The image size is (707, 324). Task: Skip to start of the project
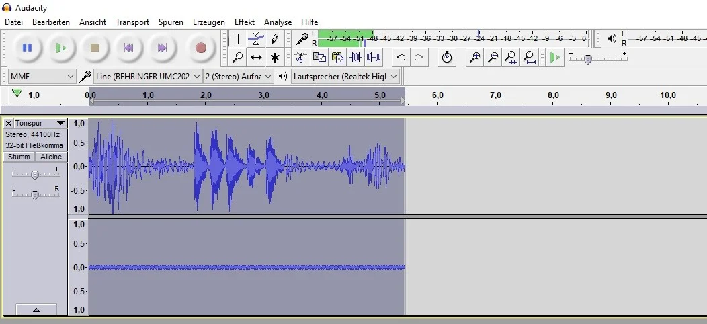[128, 47]
